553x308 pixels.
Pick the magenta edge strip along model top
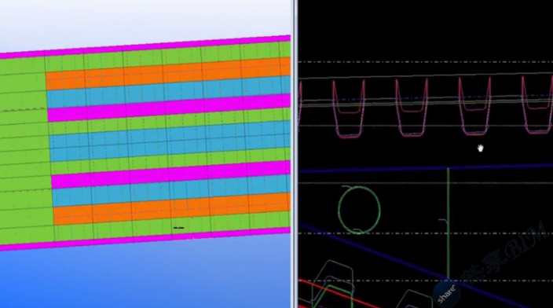click(x=145, y=46)
